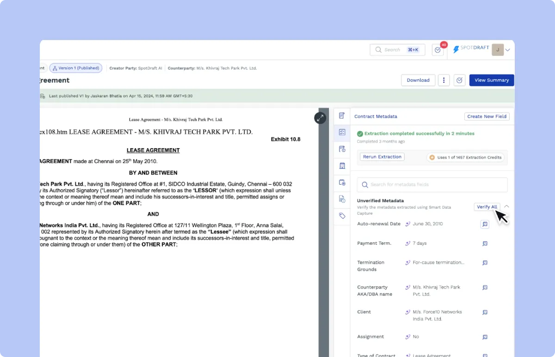
Task: Click the Rerun Extraction button
Action: [x=382, y=157]
